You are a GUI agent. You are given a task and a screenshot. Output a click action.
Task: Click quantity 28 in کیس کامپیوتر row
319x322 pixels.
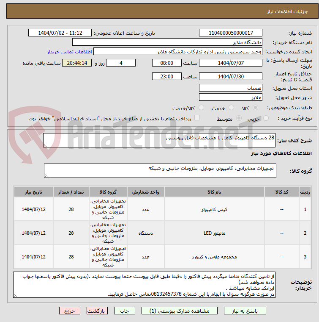click(71, 209)
